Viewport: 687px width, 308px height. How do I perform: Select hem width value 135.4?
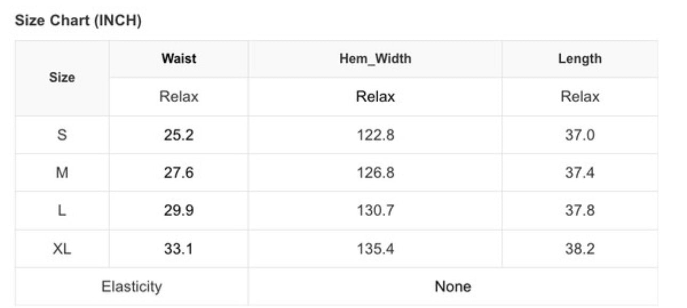tap(375, 249)
